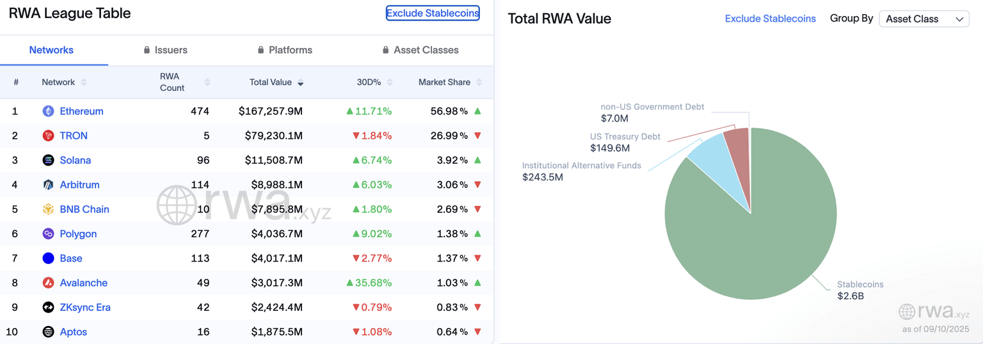Click the US Treasury Debt $149.6M label
Image resolution: width=983 pixels, height=344 pixels.
coord(625,143)
